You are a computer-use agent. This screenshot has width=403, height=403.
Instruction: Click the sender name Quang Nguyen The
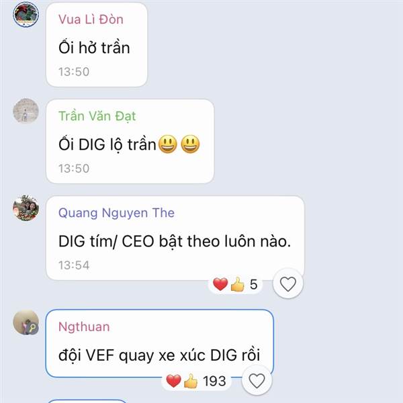(116, 213)
